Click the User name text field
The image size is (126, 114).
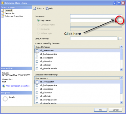tap(96, 16)
